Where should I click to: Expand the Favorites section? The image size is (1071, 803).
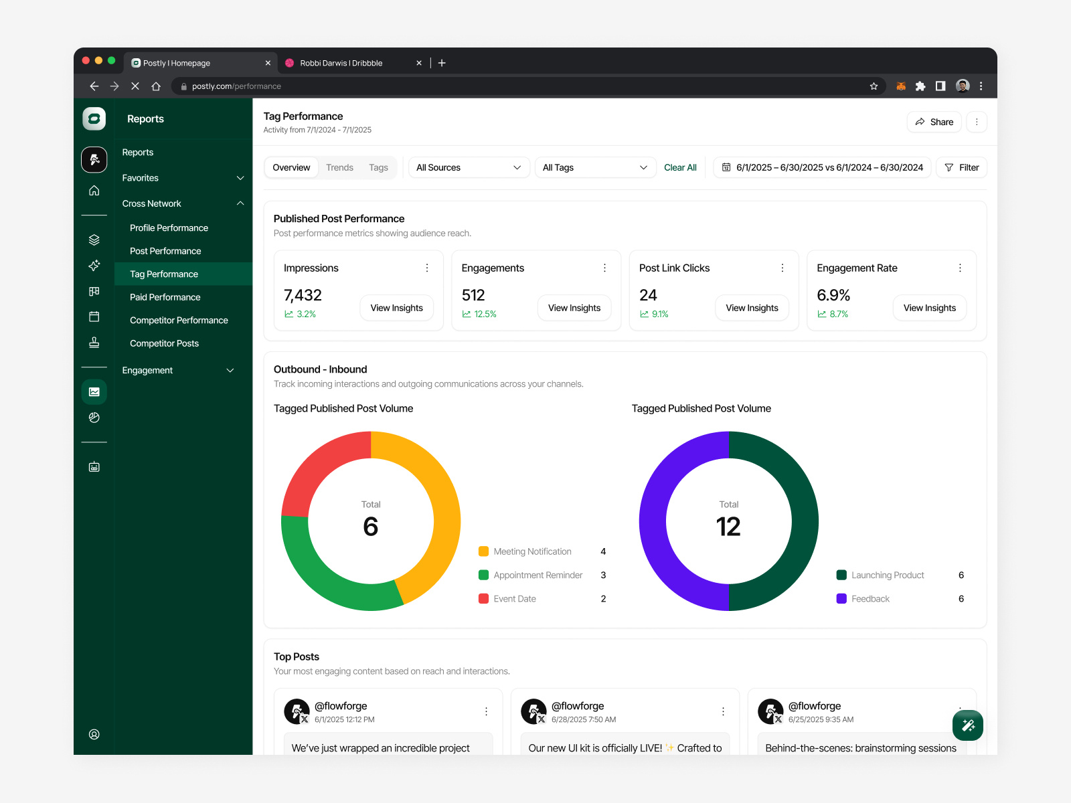(x=240, y=178)
